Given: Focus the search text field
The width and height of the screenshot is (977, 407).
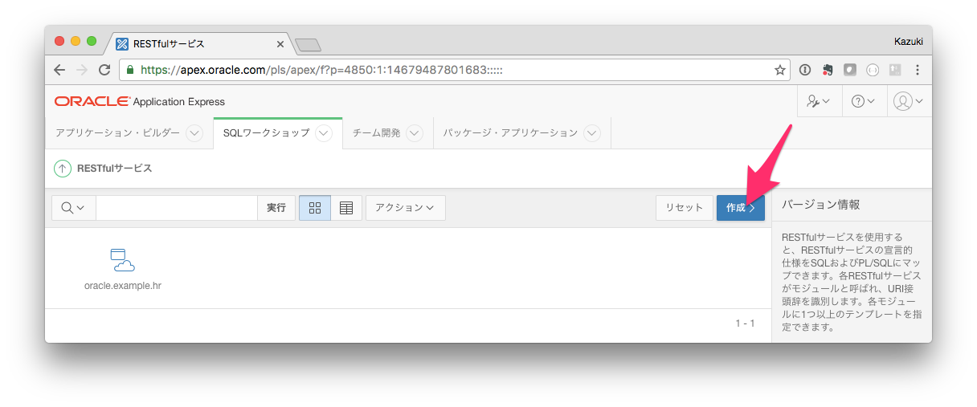Looking at the screenshot, I should coord(177,208).
